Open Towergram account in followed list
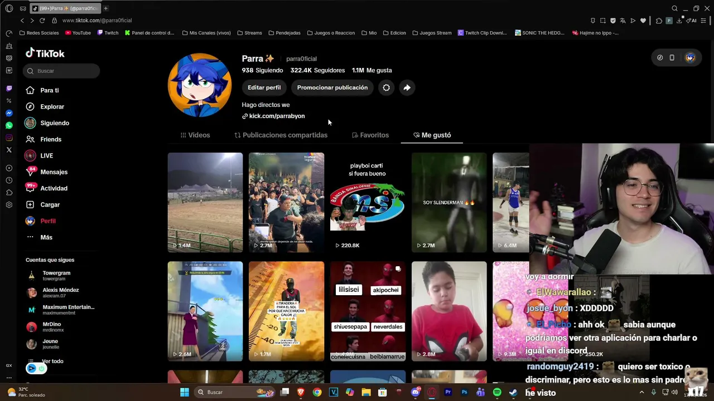This screenshot has width=714, height=401. pos(56,276)
